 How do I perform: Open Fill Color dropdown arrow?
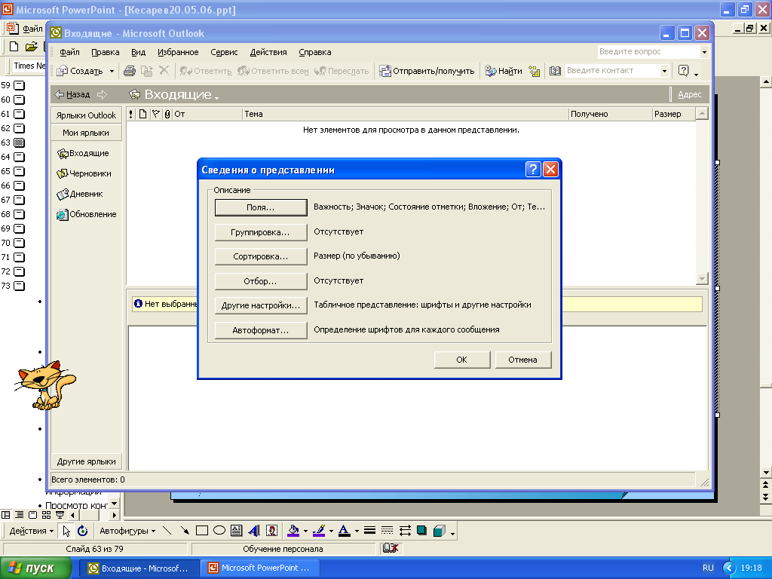coord(306,532)
